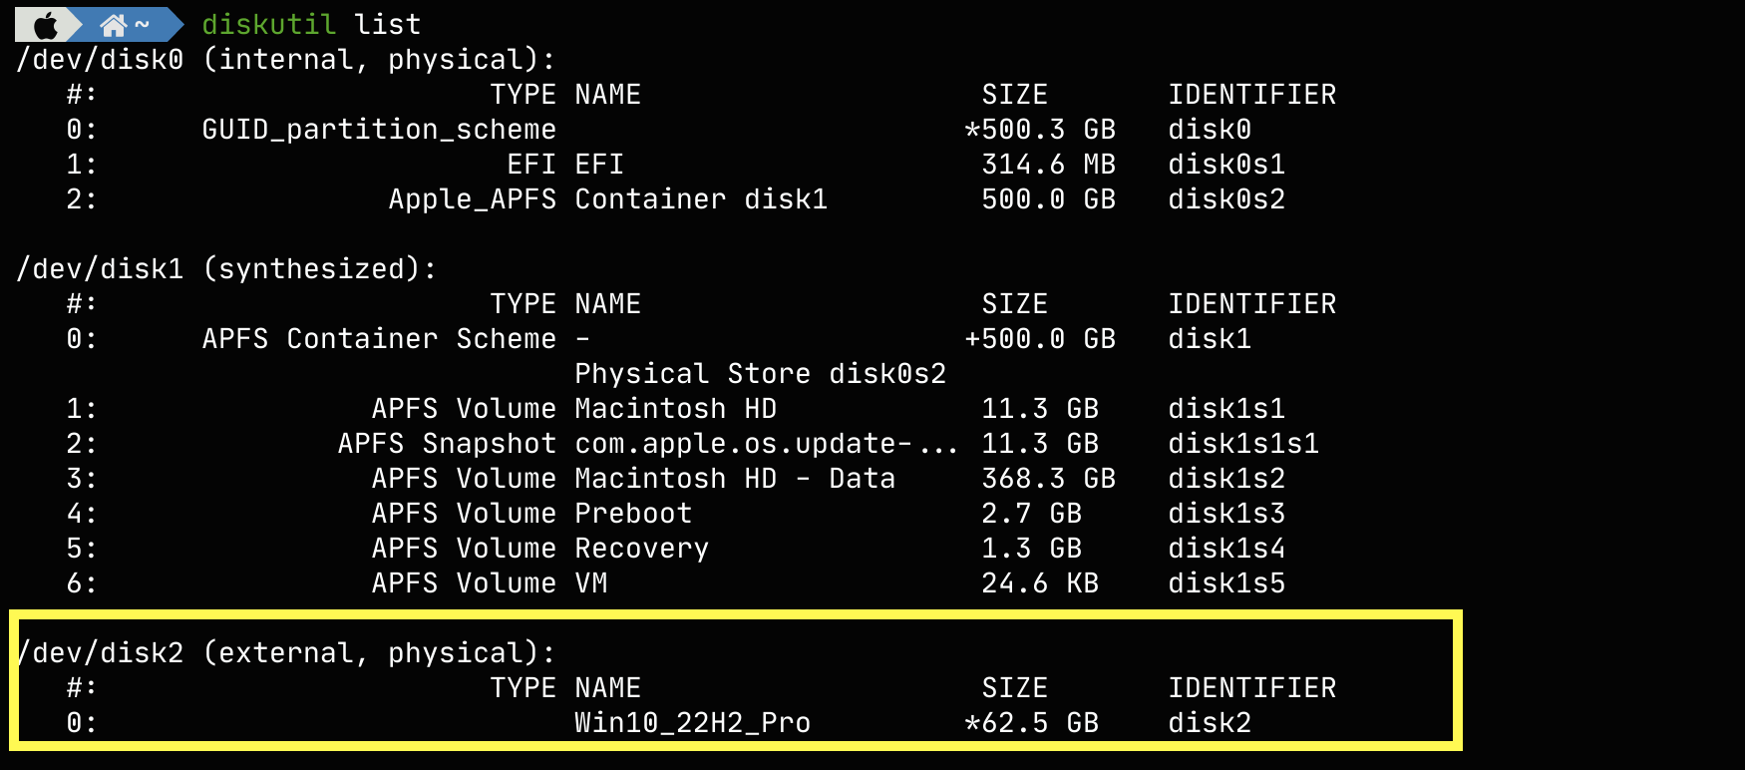This screenshot has width=1745, height=770.
Task: Click the 'VM' volume name
Action: (591, 583)
